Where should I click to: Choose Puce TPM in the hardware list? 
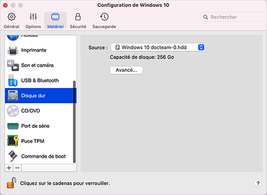41,141
